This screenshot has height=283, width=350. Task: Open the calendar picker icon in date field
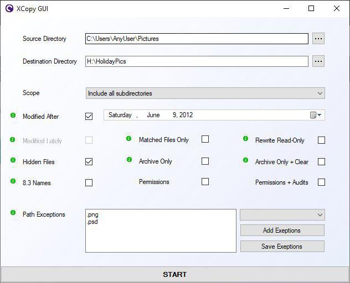316,115
